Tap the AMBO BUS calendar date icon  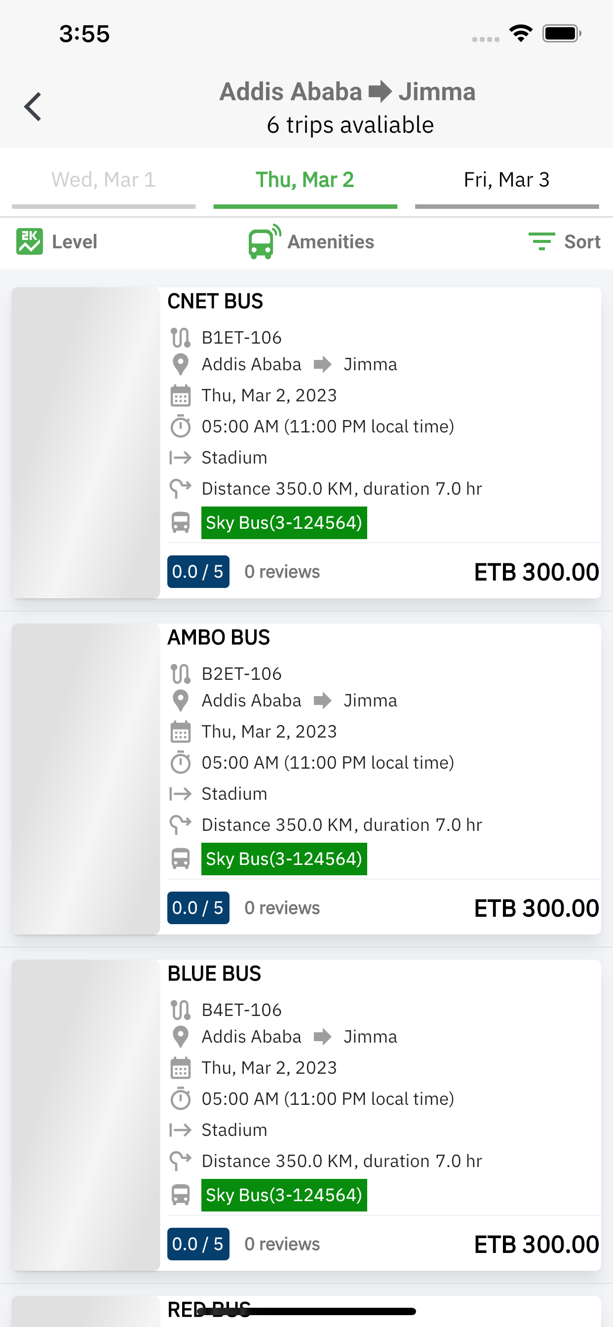click(180, 732)
